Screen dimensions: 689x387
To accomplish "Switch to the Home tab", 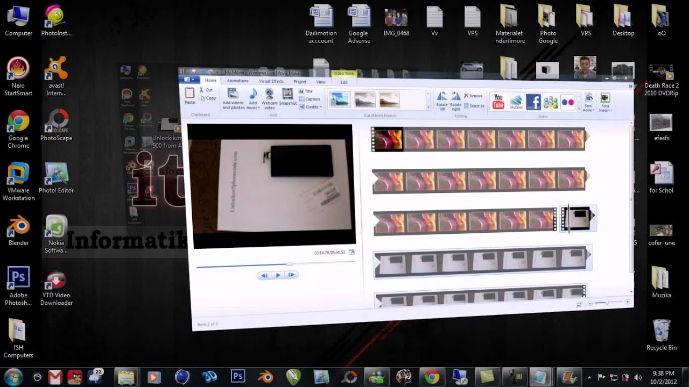I will (x=210, y=80).
